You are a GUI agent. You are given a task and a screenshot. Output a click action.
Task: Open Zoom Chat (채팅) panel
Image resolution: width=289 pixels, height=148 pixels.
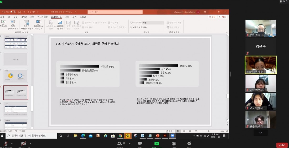coord(140,145)
